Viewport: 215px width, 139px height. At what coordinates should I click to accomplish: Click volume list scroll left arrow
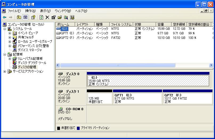[58, 65]
